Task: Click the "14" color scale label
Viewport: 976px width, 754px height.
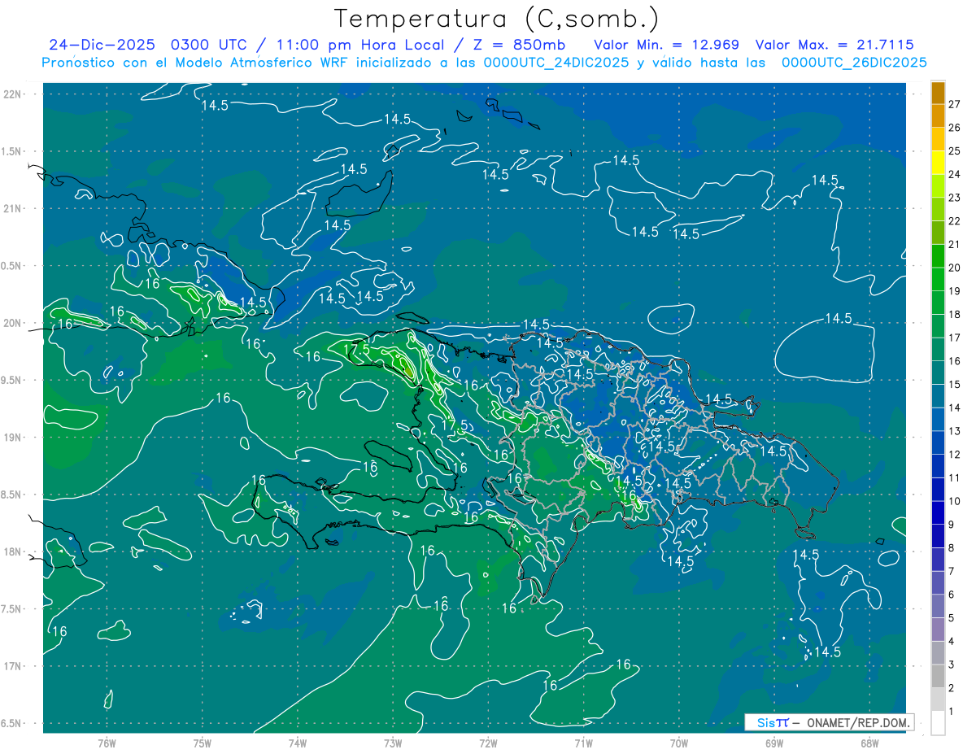Action: point(954,408)
